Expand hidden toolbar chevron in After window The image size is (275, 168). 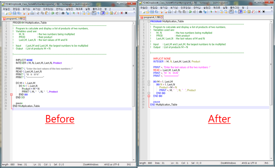[272, 11]
